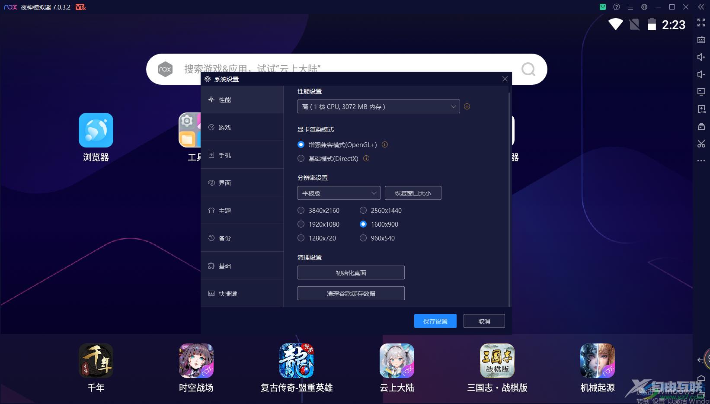
Task: Click the VT indicator in title bar
Action: coord(80,7)
